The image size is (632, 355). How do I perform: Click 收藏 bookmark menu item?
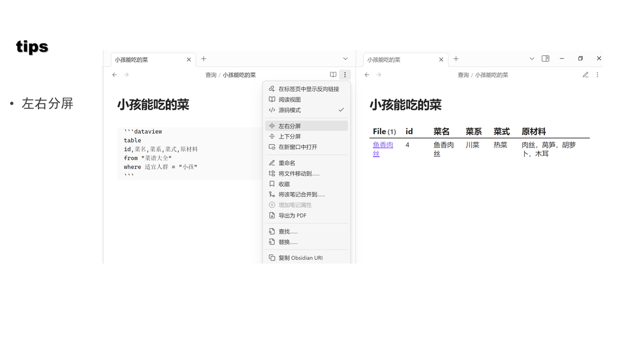[x=307, y=184]
